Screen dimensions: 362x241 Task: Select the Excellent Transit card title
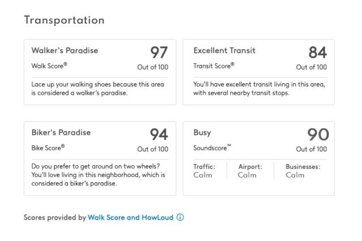[224, 50]
